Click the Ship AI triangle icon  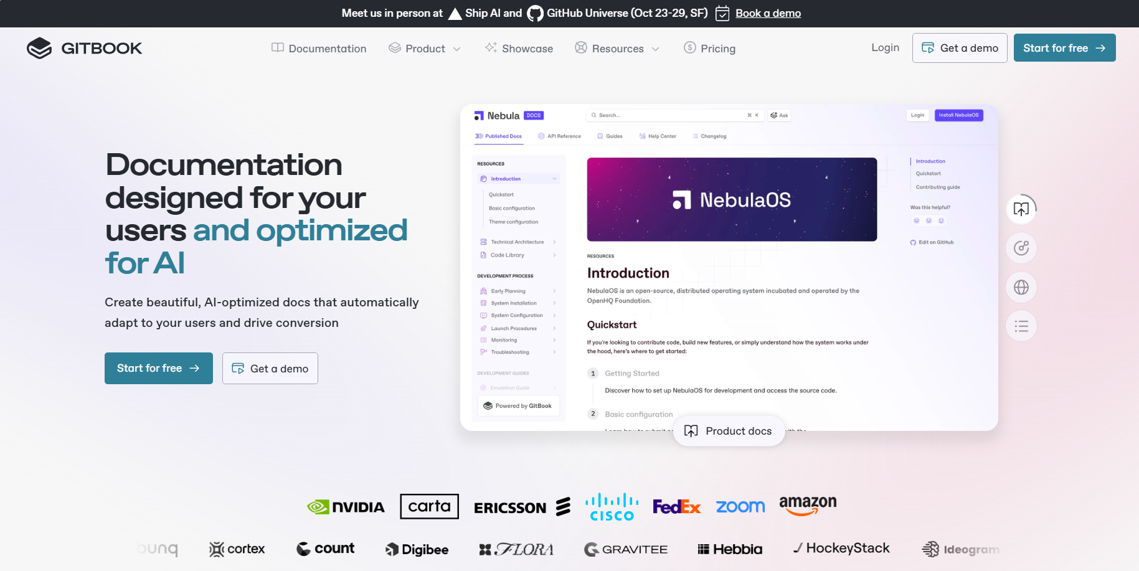455,14
